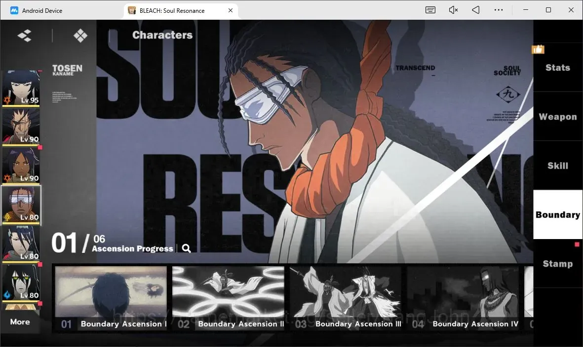583x347 pixels.
Task: Click More to show more characters
Action: pyautogui.click(x=20, y=322)
